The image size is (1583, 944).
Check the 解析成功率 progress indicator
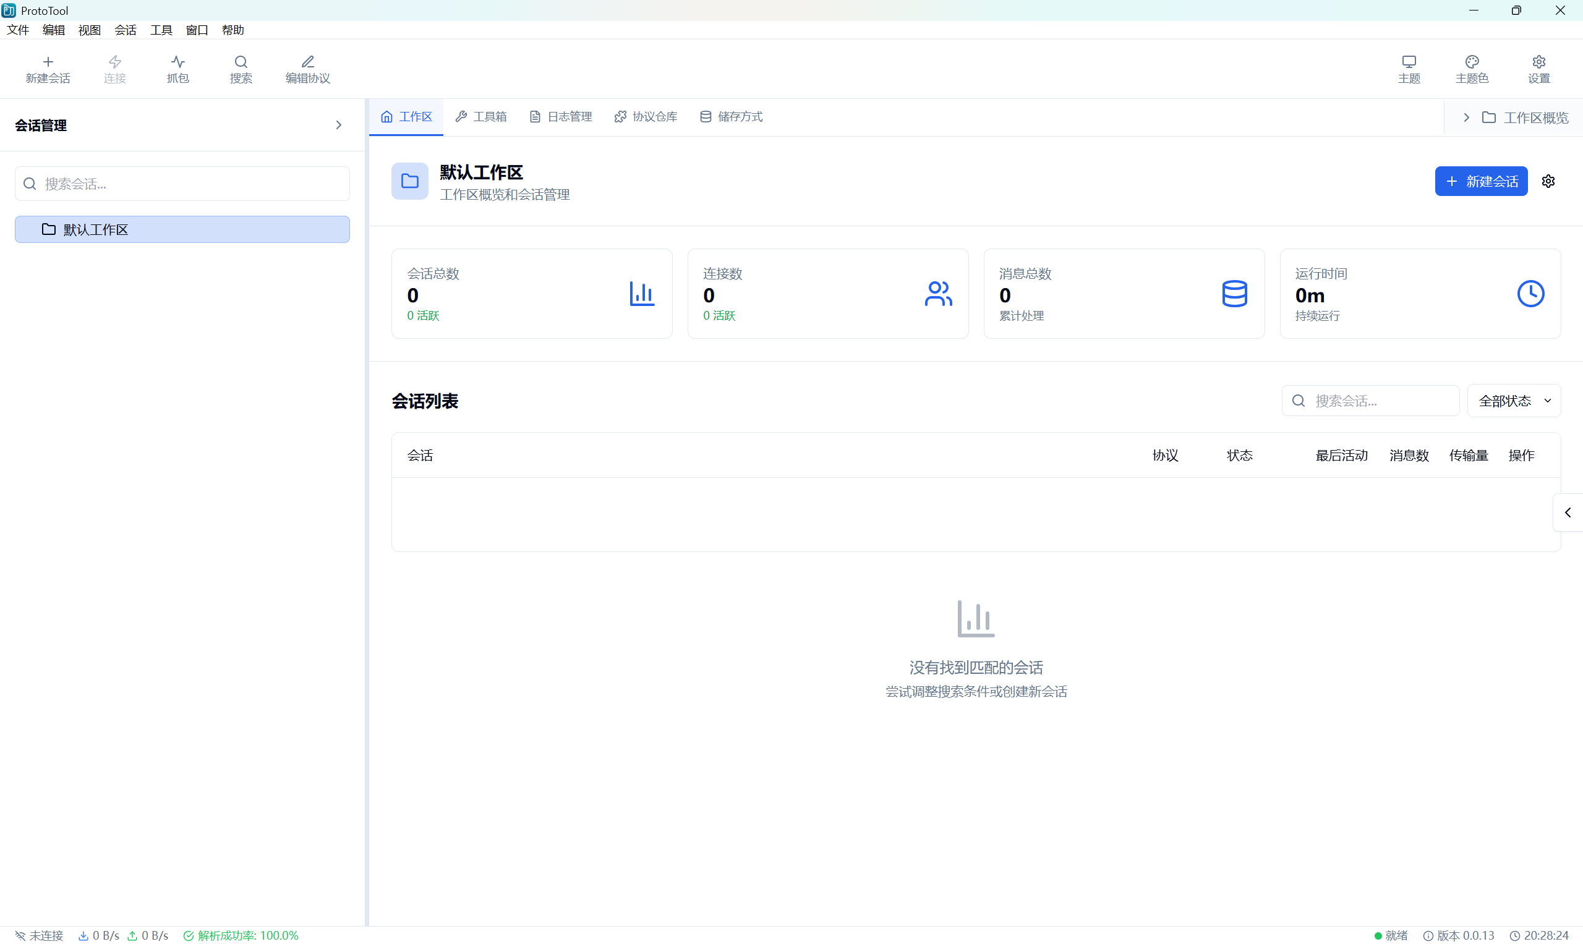click(x=242, y=935)
